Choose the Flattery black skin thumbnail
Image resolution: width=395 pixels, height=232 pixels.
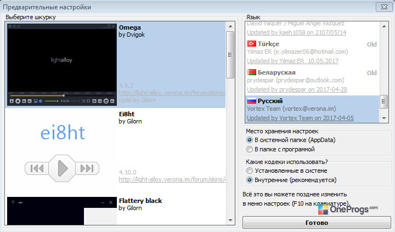click(x=62, y=211)
